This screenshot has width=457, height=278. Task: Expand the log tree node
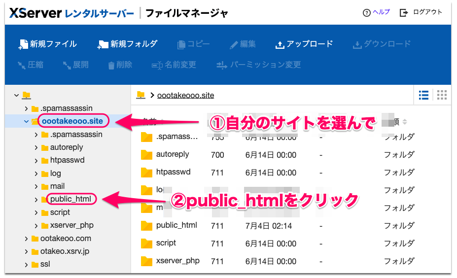click(x=36, y=174)
